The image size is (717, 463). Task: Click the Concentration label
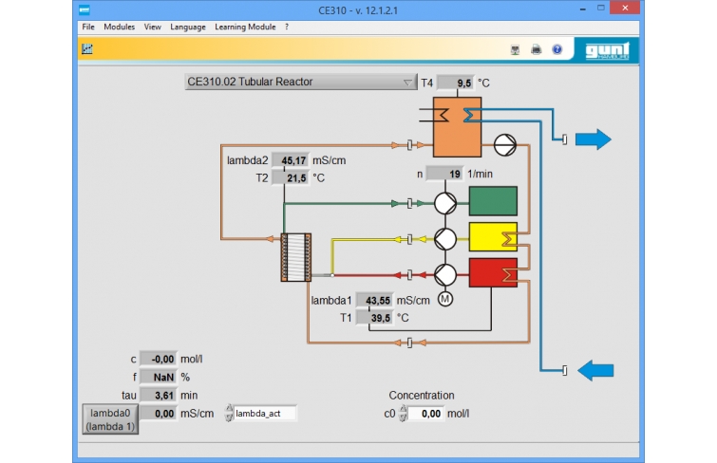click(422, 396)
